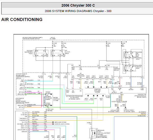Click the Radiator Fan module box
Screen dimensions: 153x140
tap(127, 90)
